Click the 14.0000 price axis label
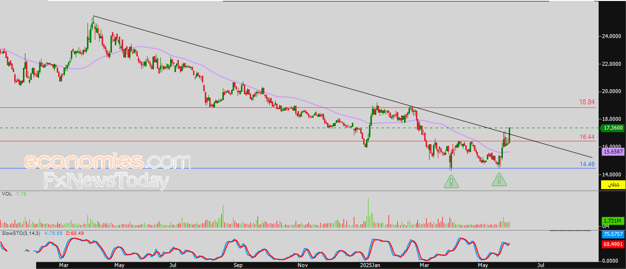This screenshot has height=269, width=626. [x=611, y=174]
